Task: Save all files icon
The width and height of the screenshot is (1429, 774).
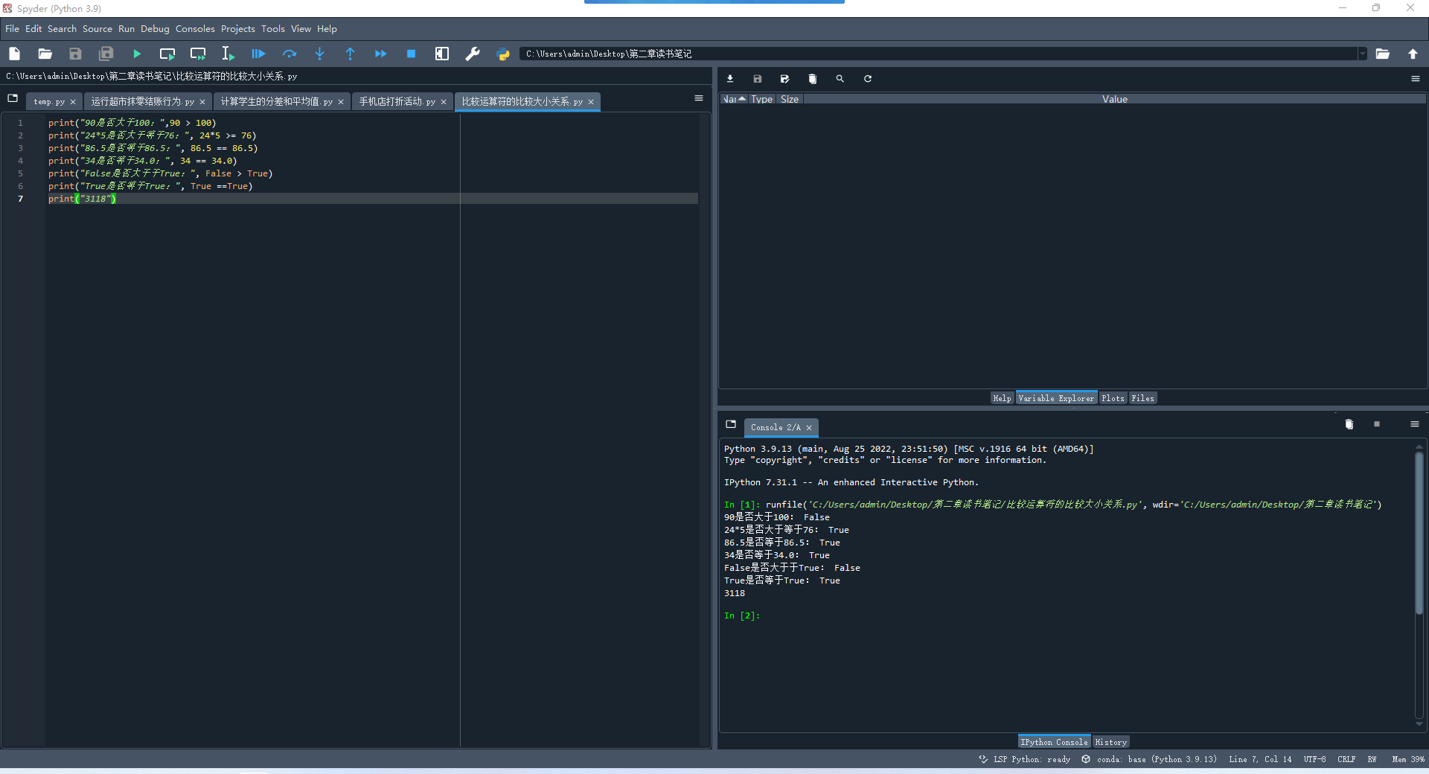Action: tap(106, 54)
